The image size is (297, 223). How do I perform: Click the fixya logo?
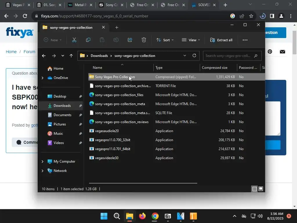click(x=19, y=32)
